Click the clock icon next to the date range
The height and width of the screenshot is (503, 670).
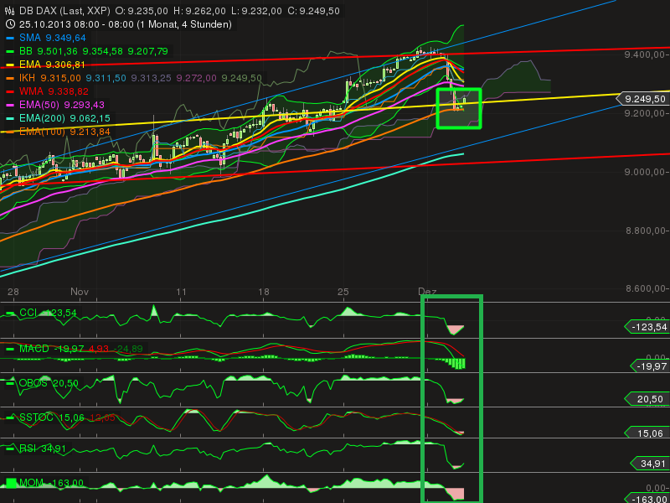9,24
